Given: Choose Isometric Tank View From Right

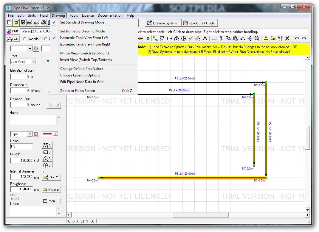Looking at the screenshot, I should 94,44.
